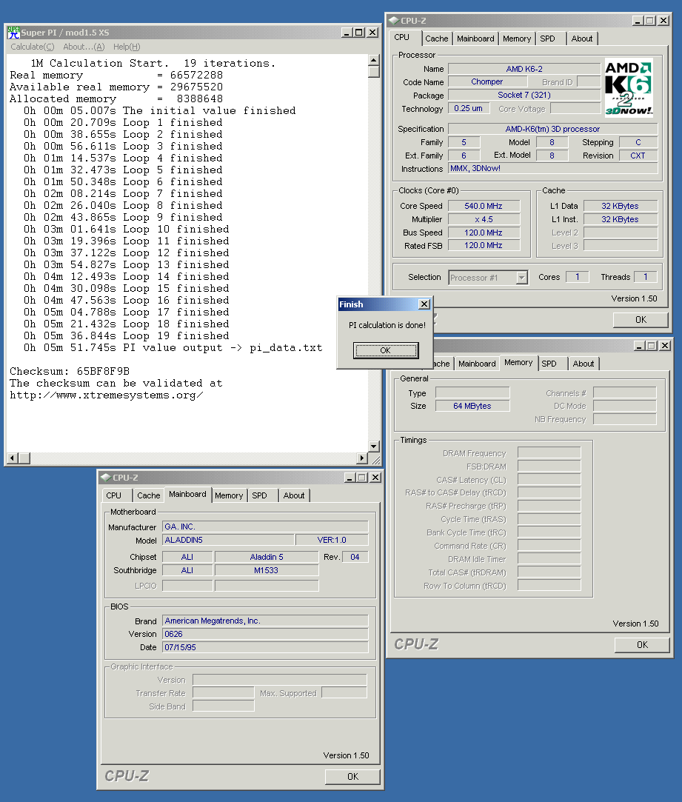The image size is (682, 802).
Task: Click the Checksum: 65BF8F9B line
Action: [70, 371]
